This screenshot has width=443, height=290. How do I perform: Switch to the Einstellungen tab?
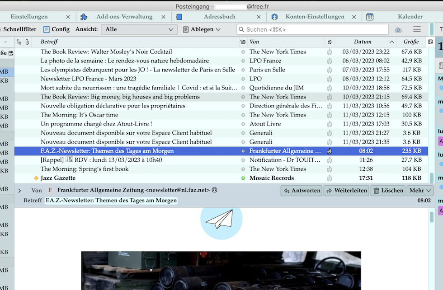29,17
